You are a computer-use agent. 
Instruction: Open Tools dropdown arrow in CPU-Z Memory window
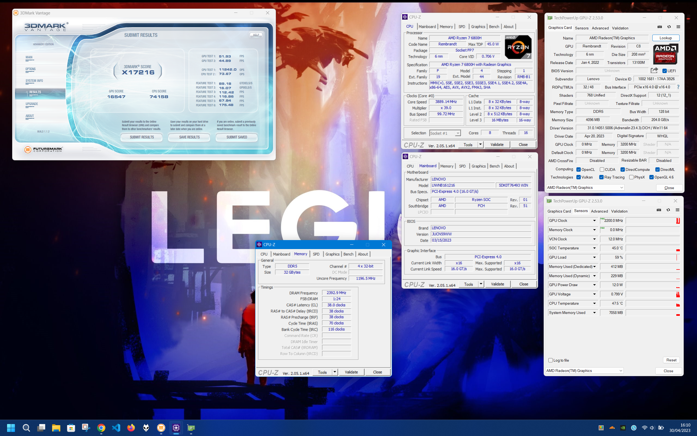[x=335, y=372]
